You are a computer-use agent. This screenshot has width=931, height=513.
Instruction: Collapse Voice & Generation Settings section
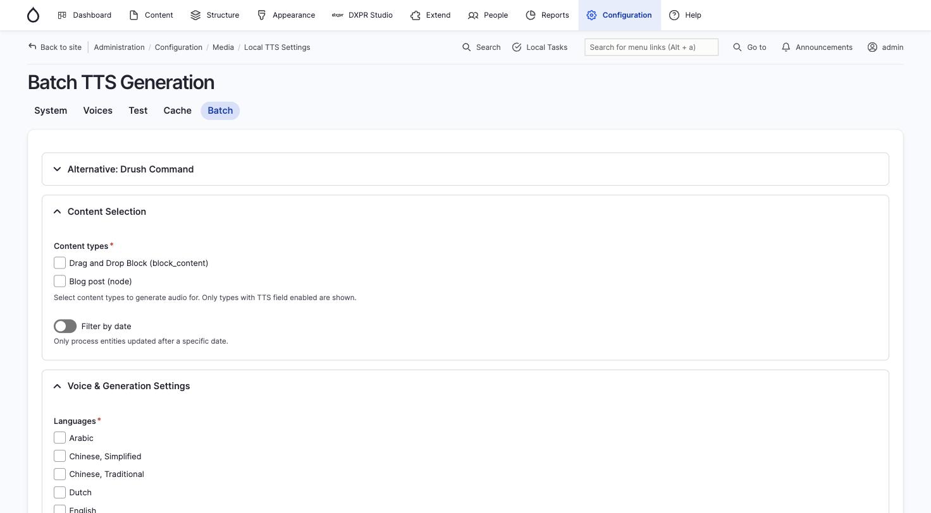coord(465,386)
